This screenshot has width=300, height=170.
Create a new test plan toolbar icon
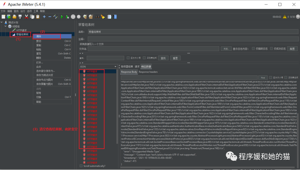pos(3,17)
